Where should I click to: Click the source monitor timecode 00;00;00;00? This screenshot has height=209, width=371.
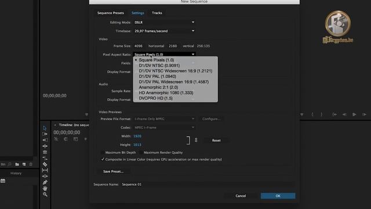[x=54, y=95]
